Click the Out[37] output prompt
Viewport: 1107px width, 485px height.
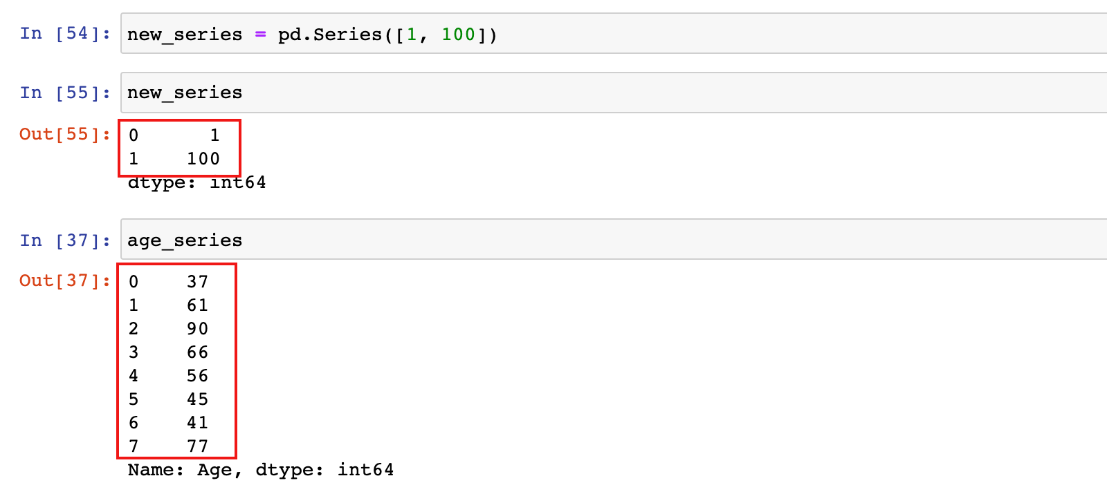tap(65, 280)
